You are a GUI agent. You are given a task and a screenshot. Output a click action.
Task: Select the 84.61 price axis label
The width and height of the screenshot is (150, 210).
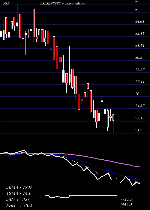click(x=140, y=21)
